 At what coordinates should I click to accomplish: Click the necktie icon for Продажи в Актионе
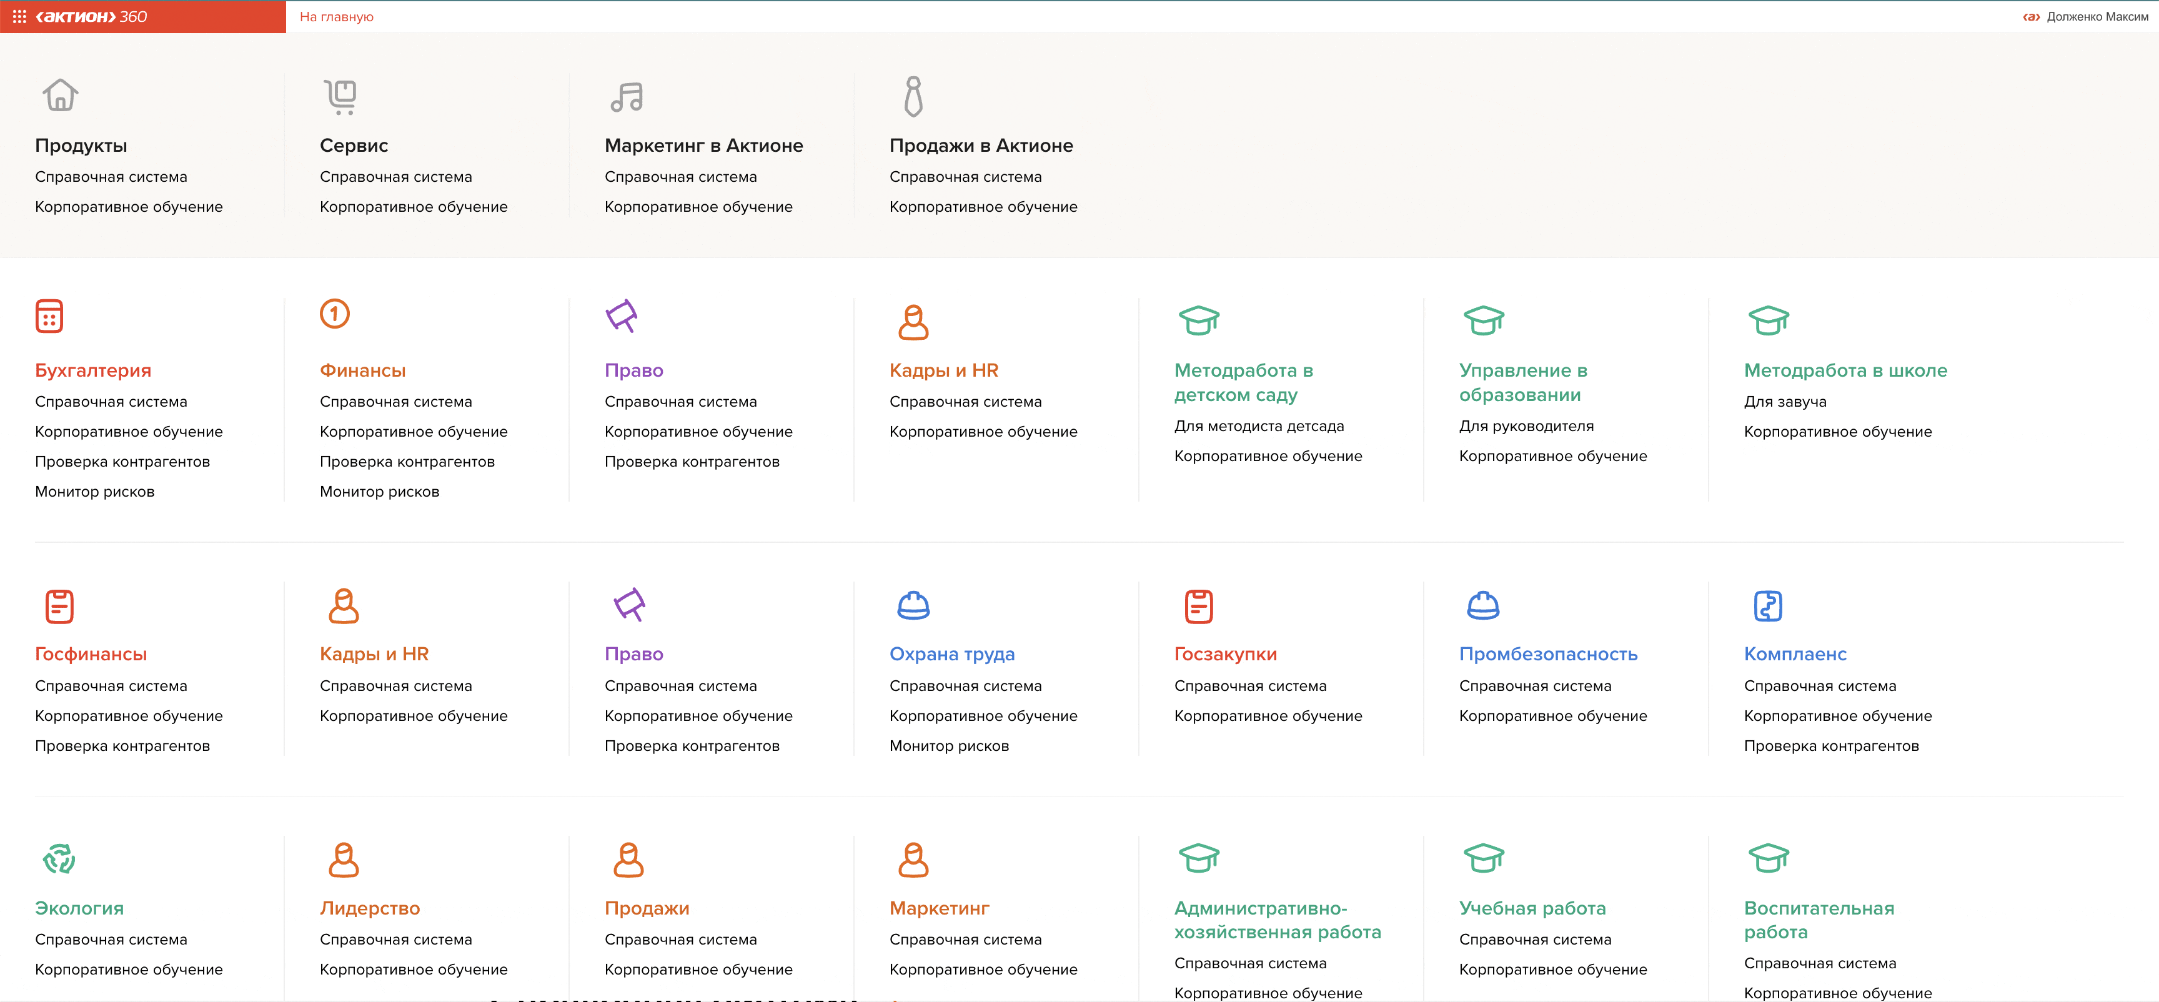coord(913,96)
